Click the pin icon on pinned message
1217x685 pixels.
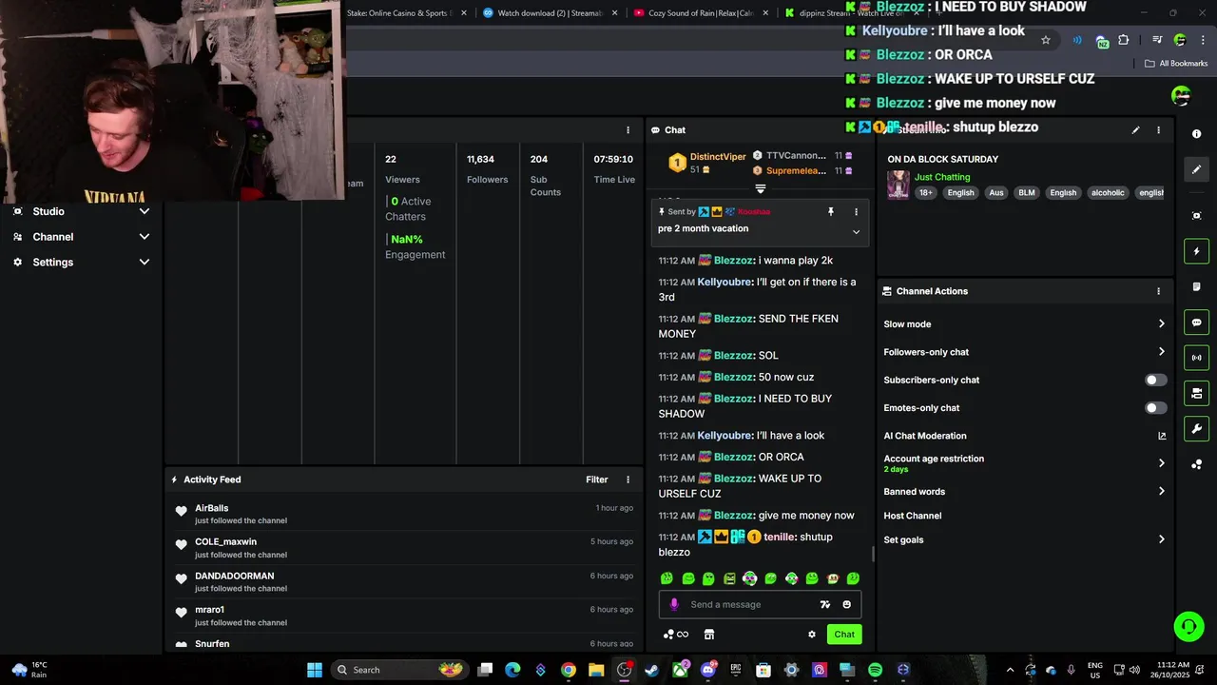pyautogui.click(x=830, y=212)
